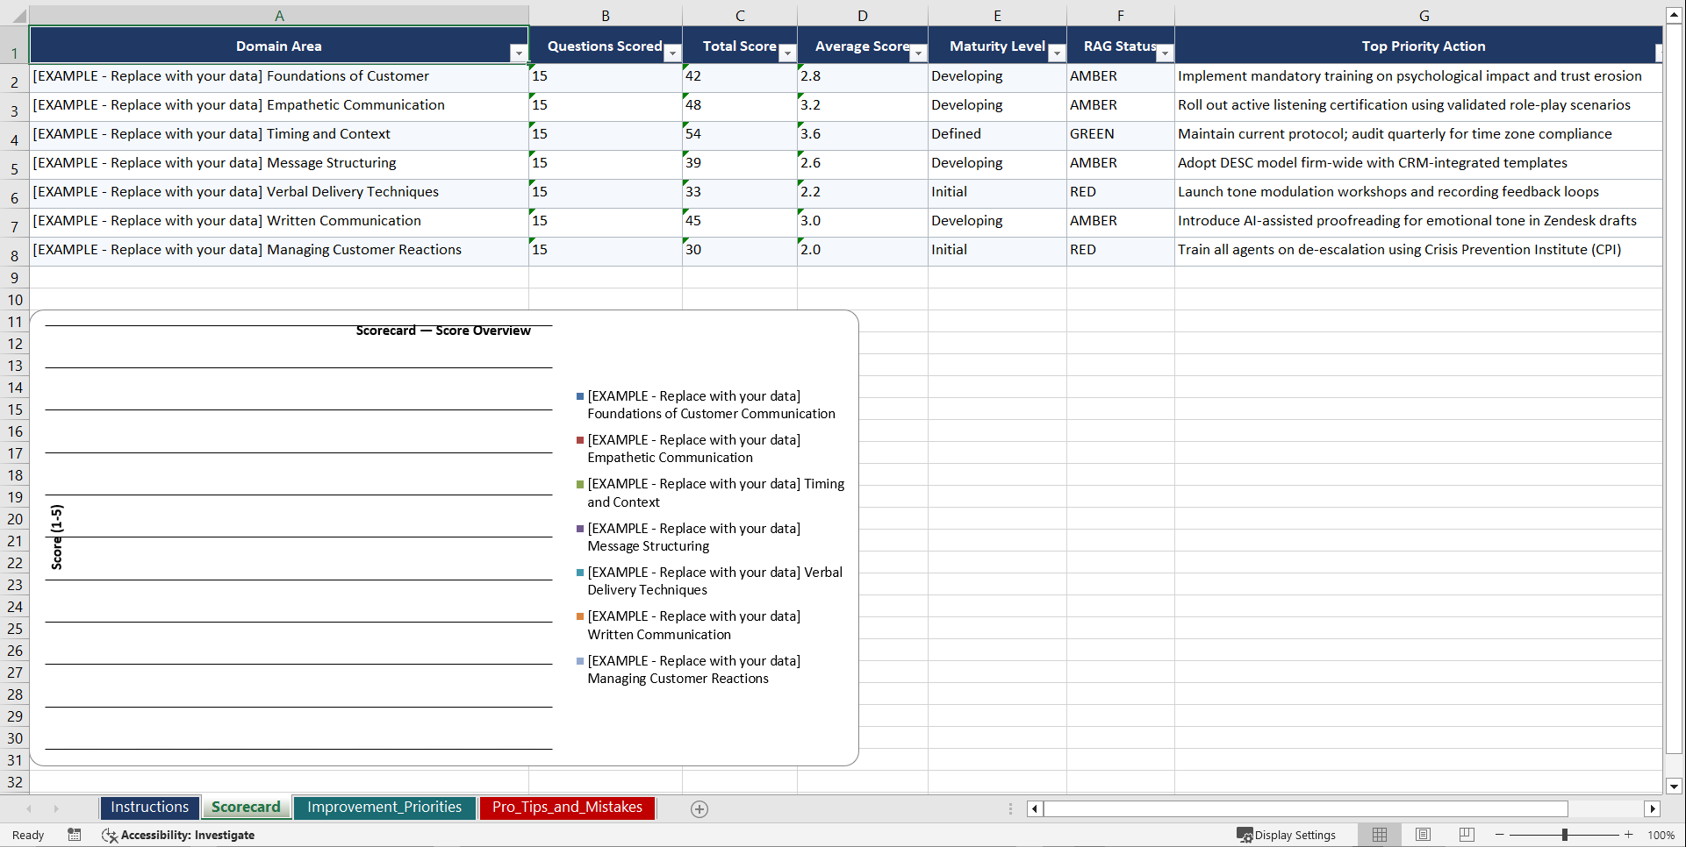The width and height of the screenshot is (1686, 847).
Task: Add a new worksheet with the plus button
Action: click(699, 808)
